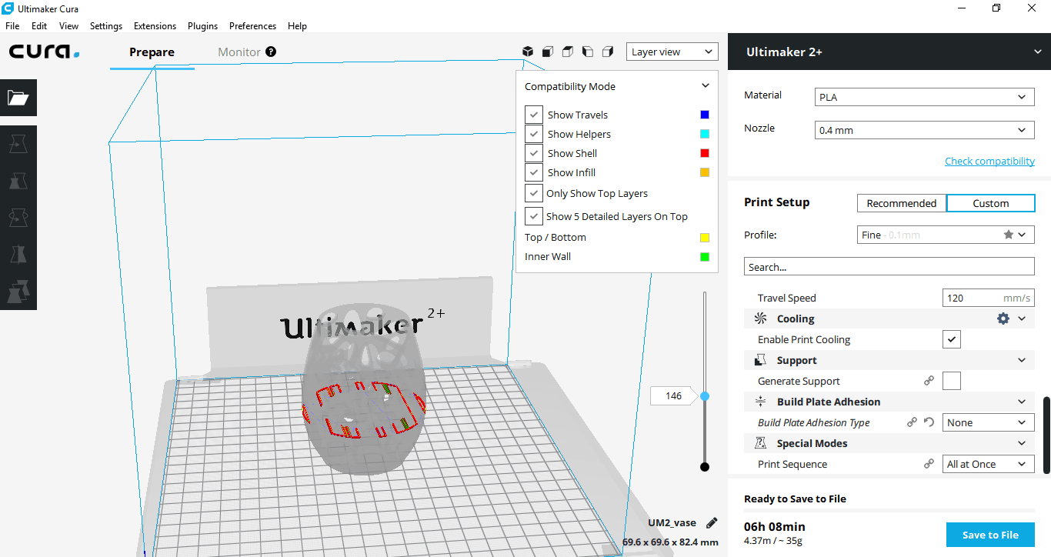Click the pencil icon beside UM2_vase
Screen dimensions: 1051x557
[x=712, y=523]
